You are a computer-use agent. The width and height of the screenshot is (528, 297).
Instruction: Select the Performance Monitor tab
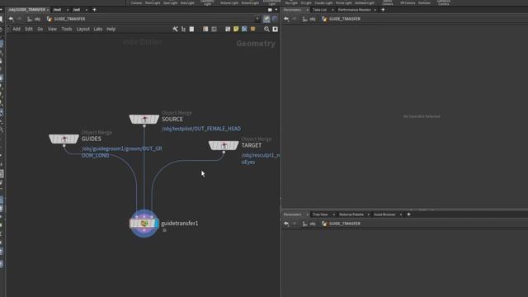pyautogui.click(x=354, y=10)
